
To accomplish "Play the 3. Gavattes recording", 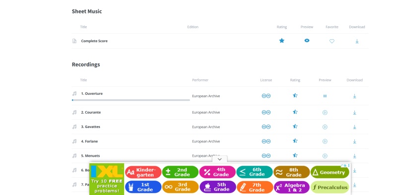I will point(325,127).
